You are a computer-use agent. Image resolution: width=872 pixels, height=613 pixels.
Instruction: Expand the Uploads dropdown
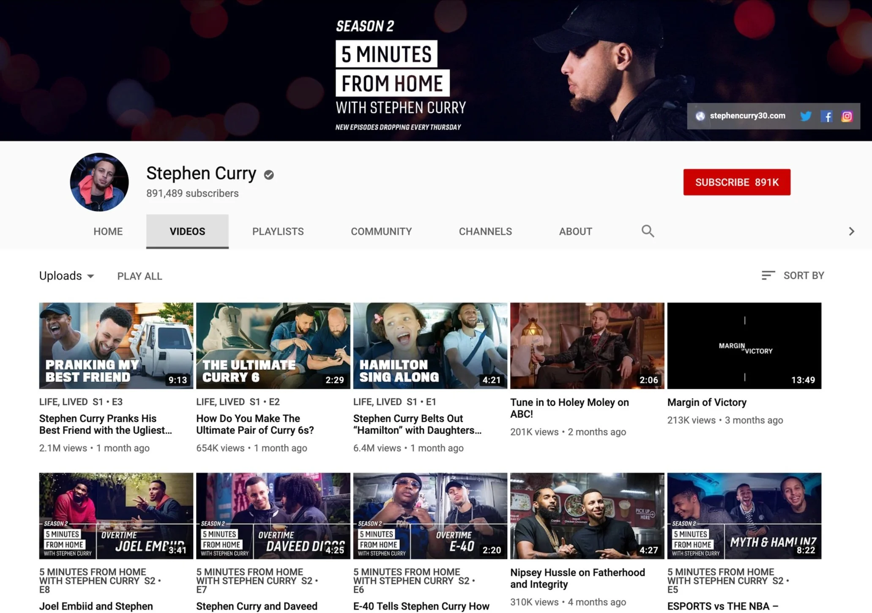(x=66, y=276)
